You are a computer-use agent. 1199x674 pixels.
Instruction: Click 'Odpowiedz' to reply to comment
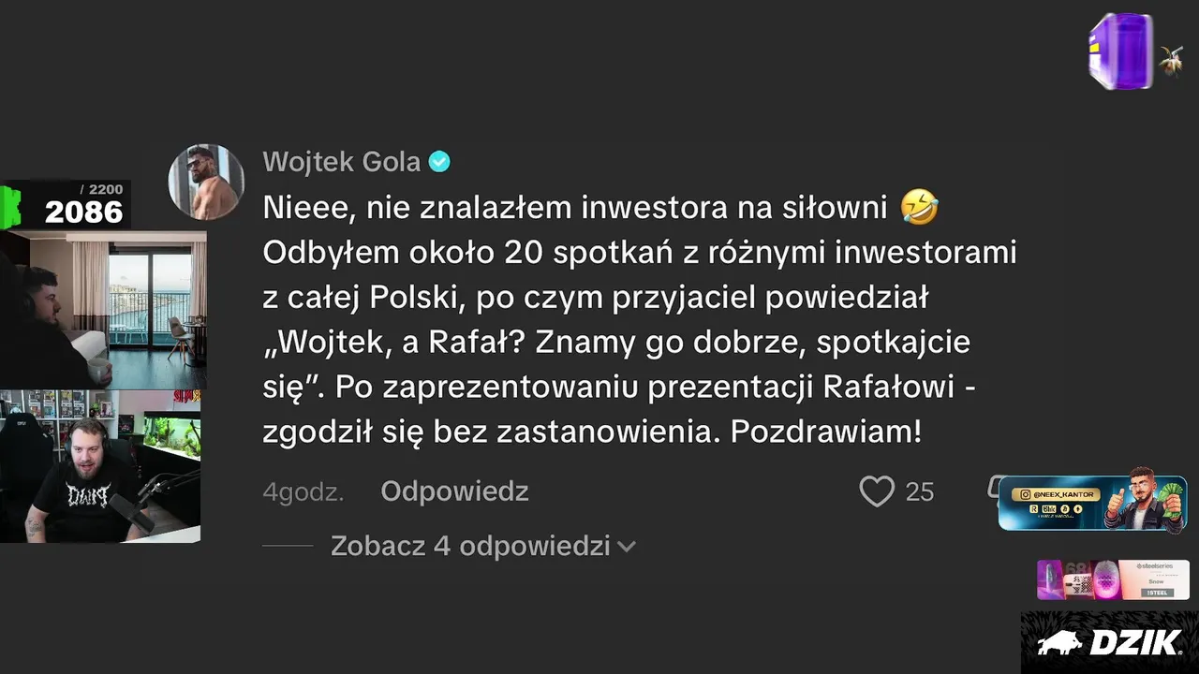pyautogui.click(x=454, y=491)
